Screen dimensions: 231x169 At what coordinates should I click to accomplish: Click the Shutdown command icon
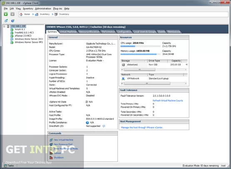(x=51, y=158)
